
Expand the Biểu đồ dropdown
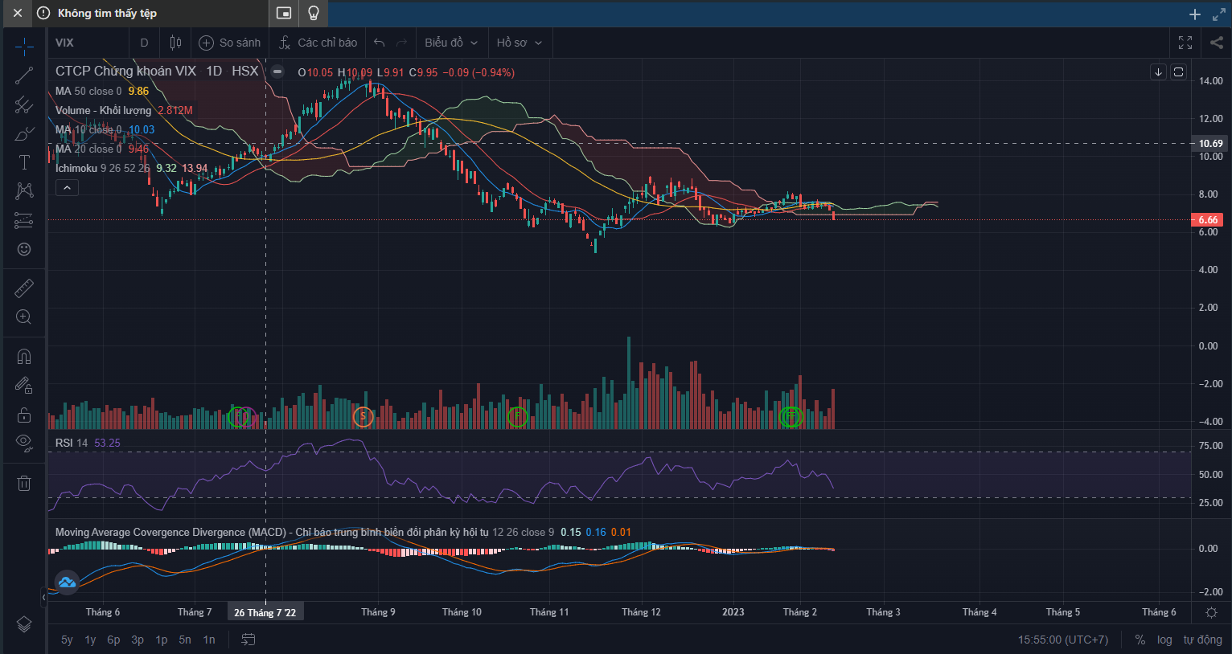coord(451,43)
